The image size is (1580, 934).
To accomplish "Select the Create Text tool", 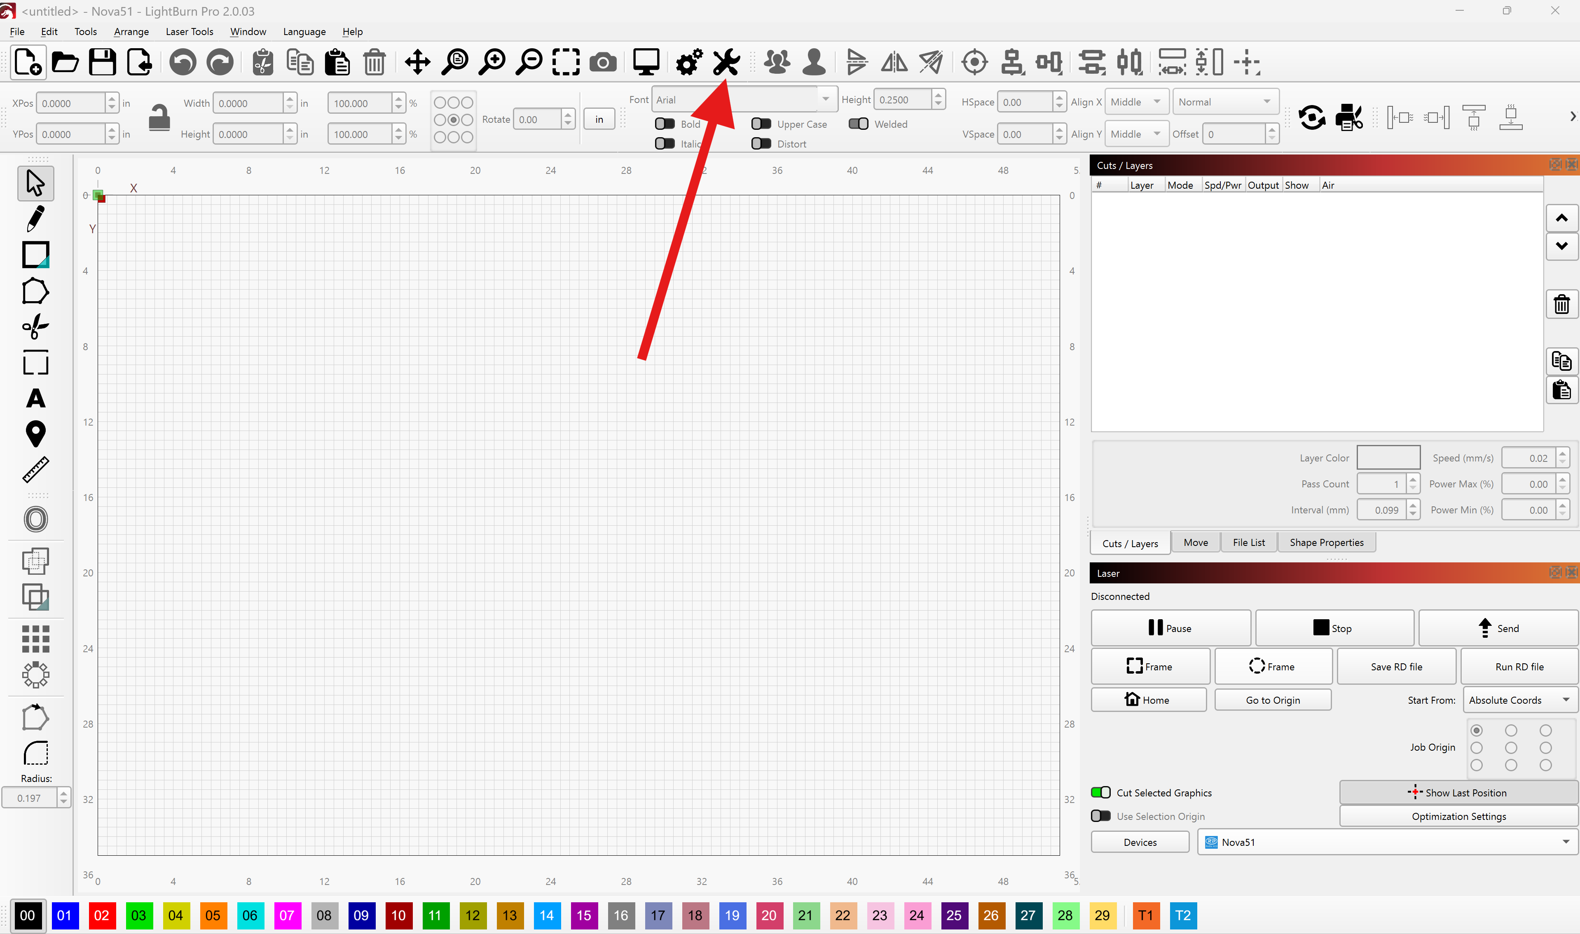I will pos(35,398).
